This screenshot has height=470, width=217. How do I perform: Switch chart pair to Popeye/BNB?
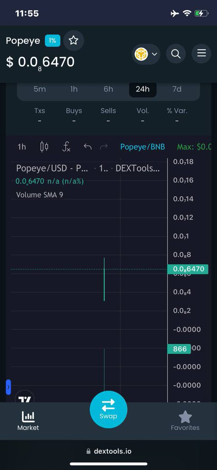tap(143, 147)
